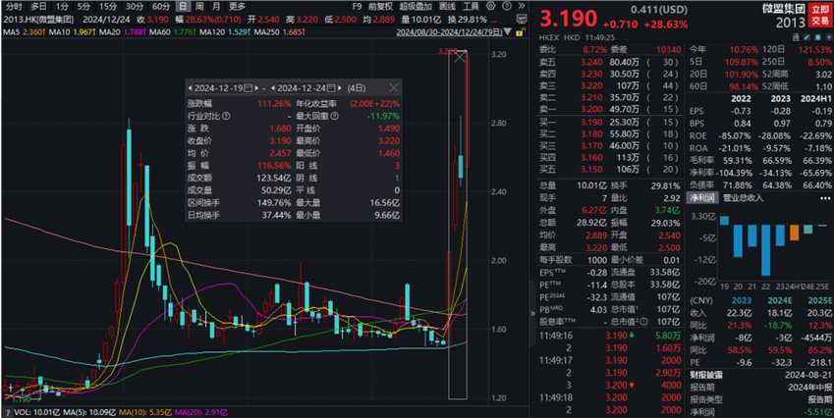Open the three-dots more menu beside 营业总收入
Image resolution: width=835 pixels, height=418 pixels.
pyautogui.click(x=824, y=198)
